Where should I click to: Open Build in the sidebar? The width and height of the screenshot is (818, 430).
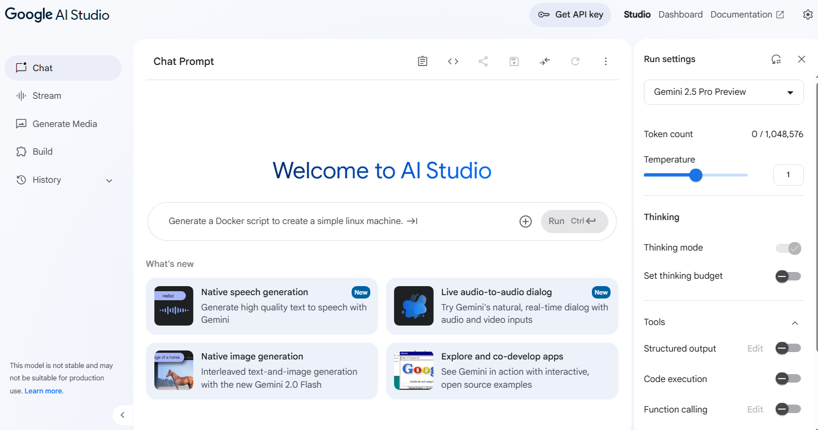tap(63, 151)
